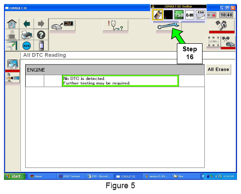The height and width of the screenshot is (194, 241).
Task: Click the Home house icon
Action: pos(12,24)
